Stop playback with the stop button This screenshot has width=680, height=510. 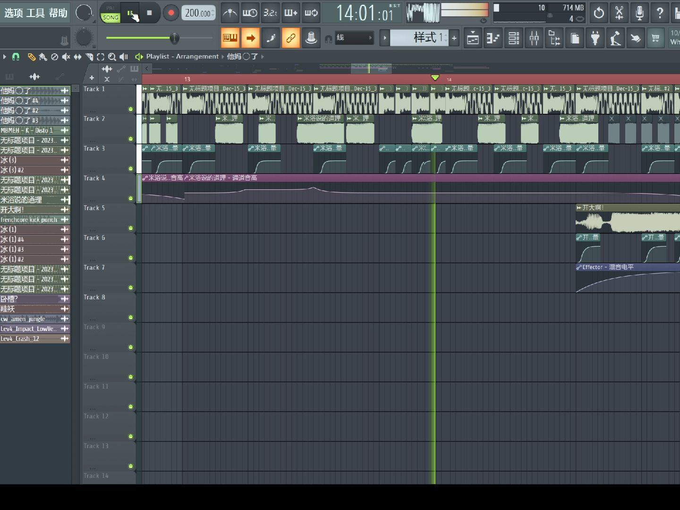coord(149,13)
